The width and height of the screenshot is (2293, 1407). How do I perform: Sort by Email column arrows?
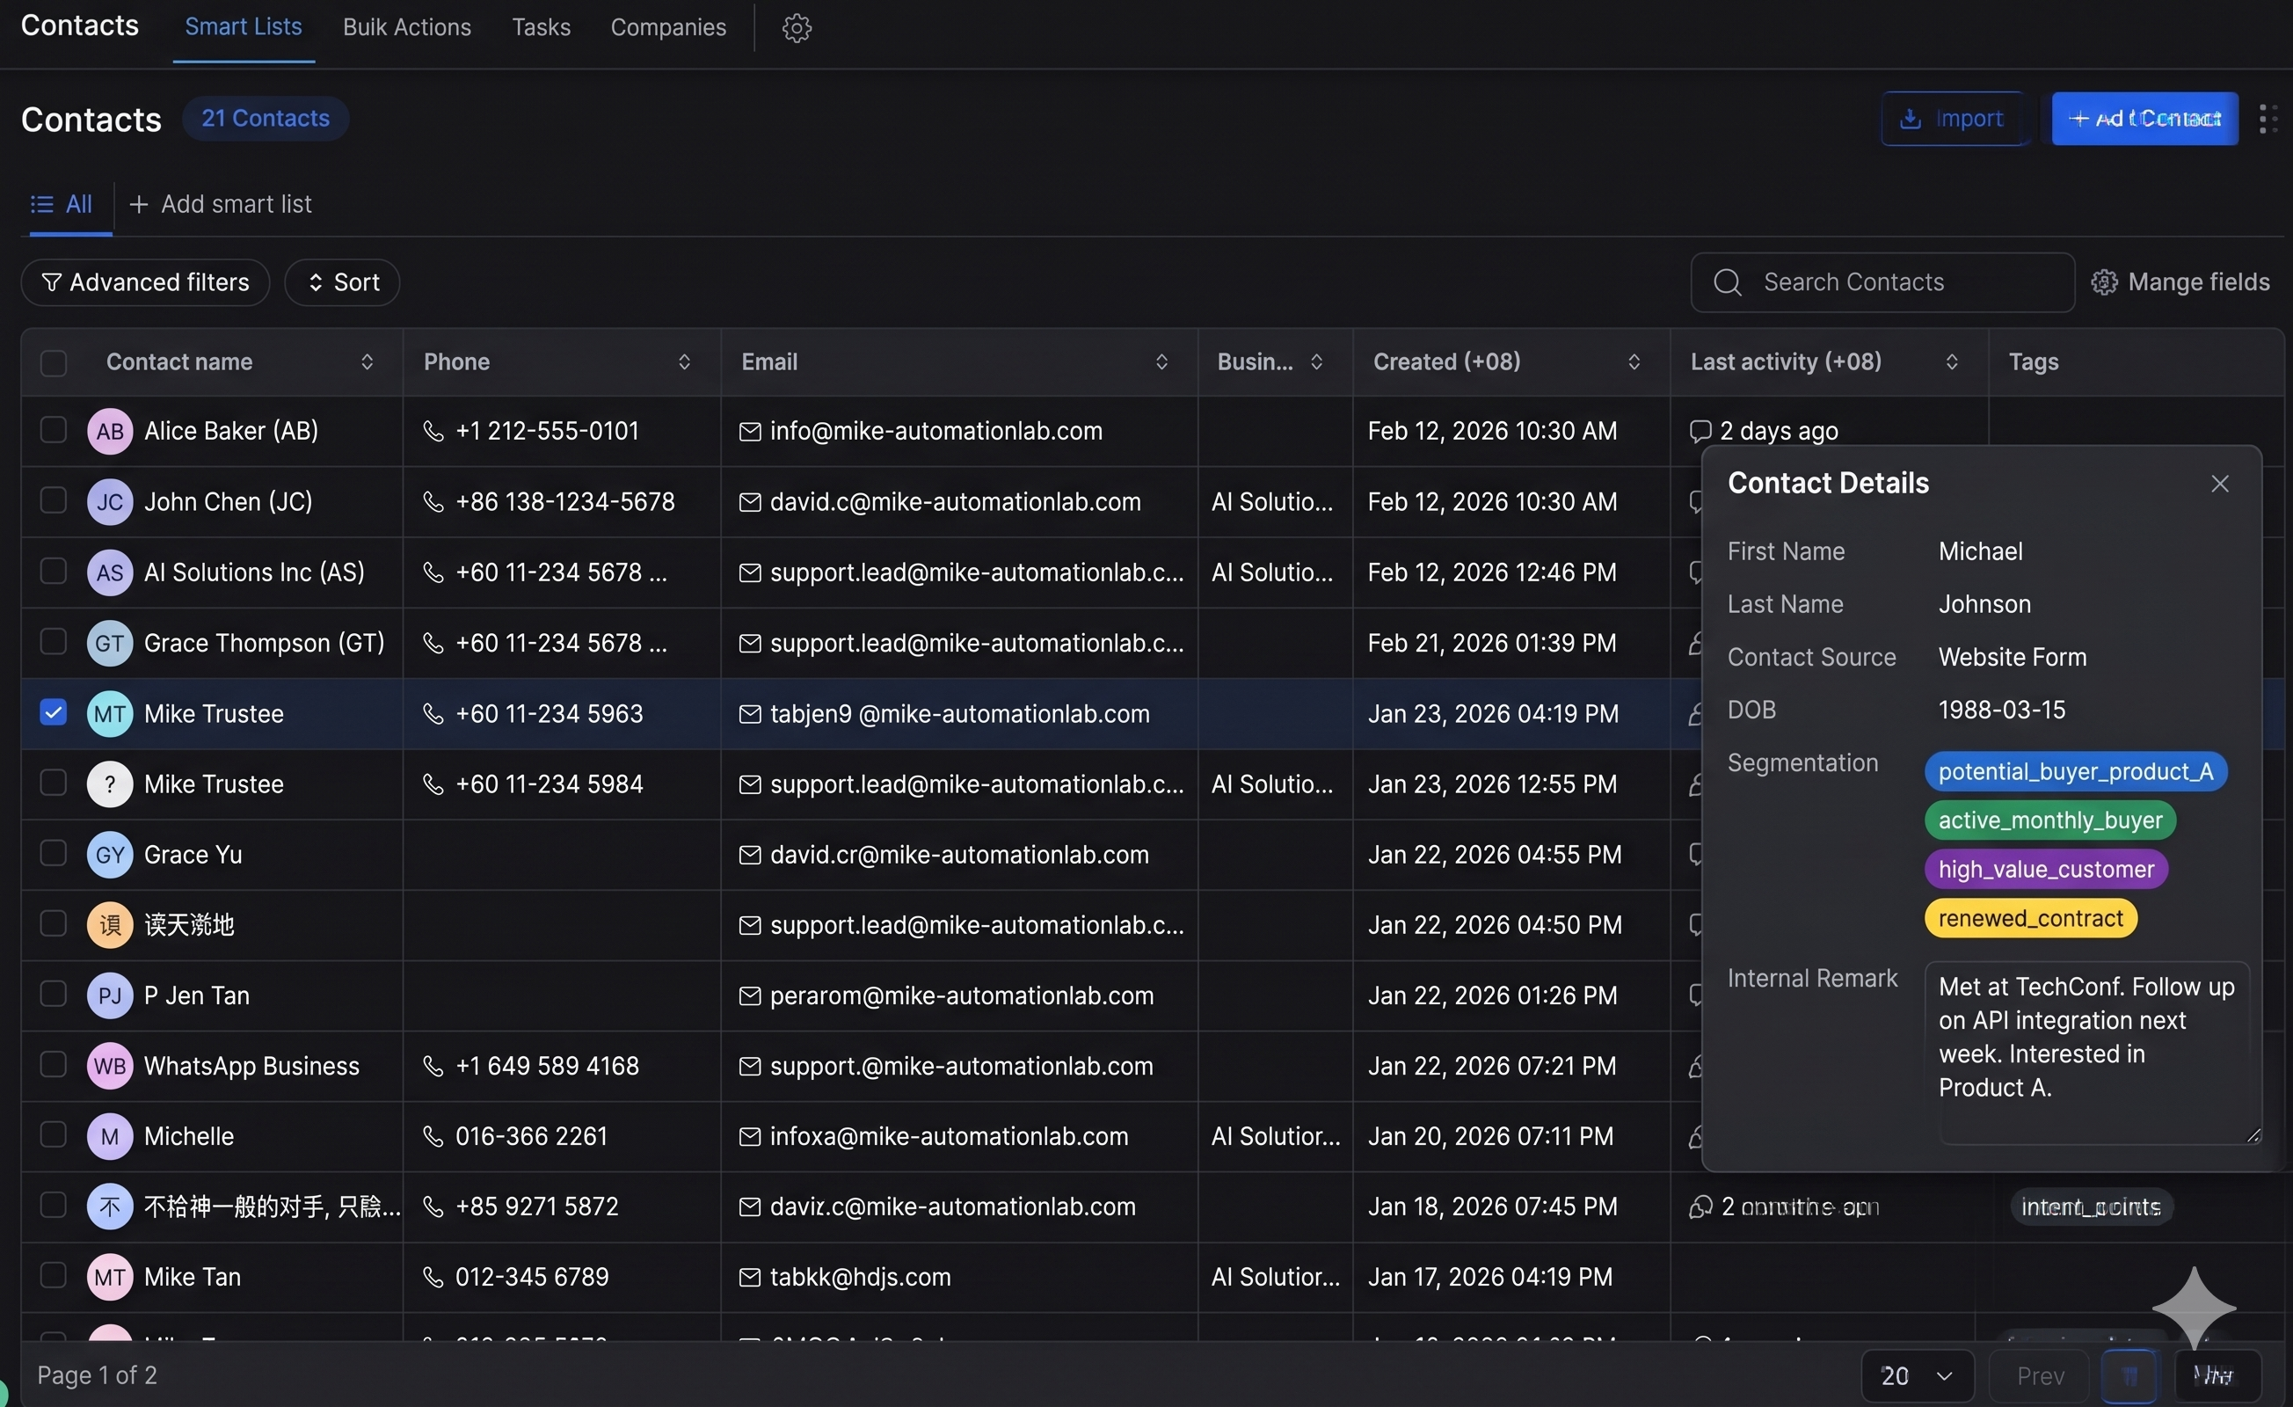click(1161, 362)
